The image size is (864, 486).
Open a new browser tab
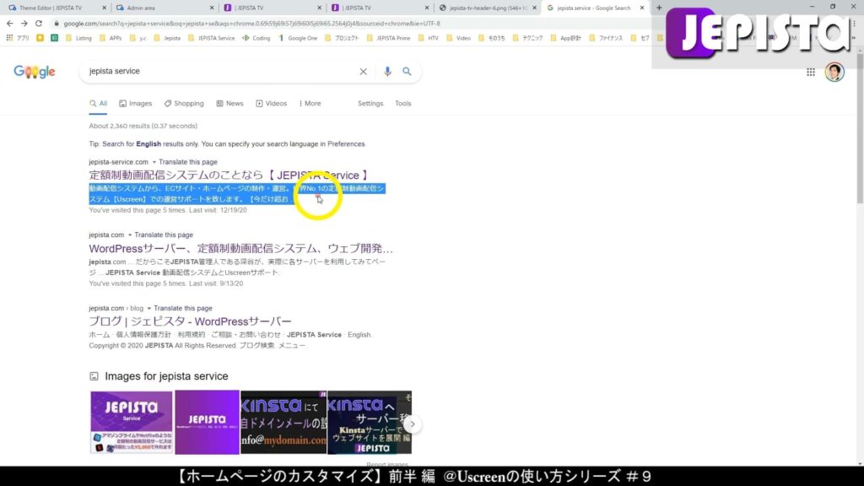(x=659, y=8)
